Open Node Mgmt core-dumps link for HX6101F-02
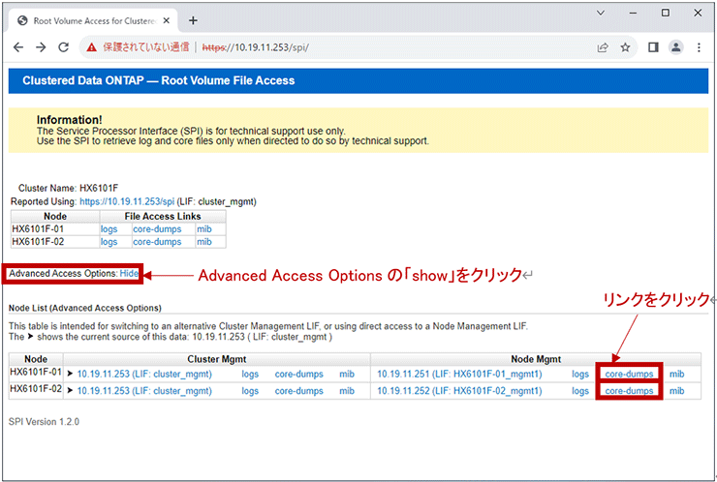This screenshot has width=717, height=482. click(x=629, y=391)
